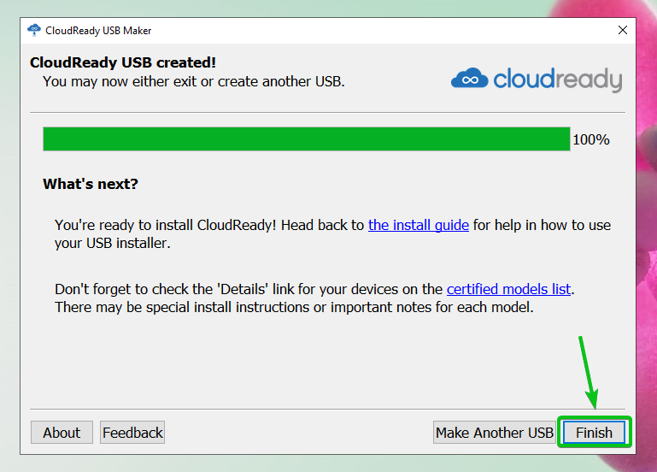This screenshot has width=657, height=472.
Task: Choose Make Another USB
Action: (494, 433)
